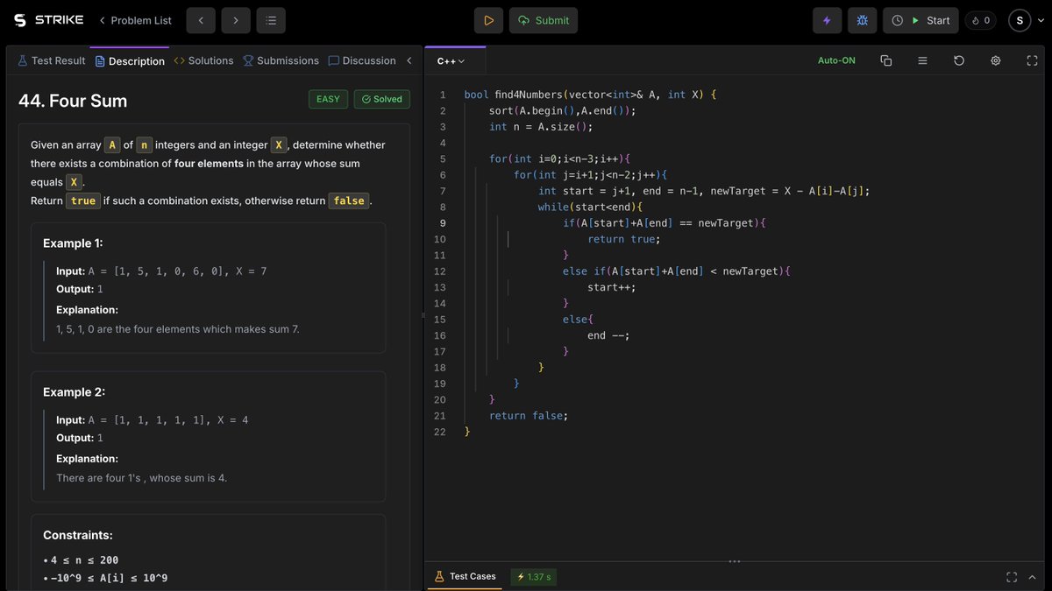Go to the next problem arrow
The height and width of the screenshot is (591, 1052).
236,20
